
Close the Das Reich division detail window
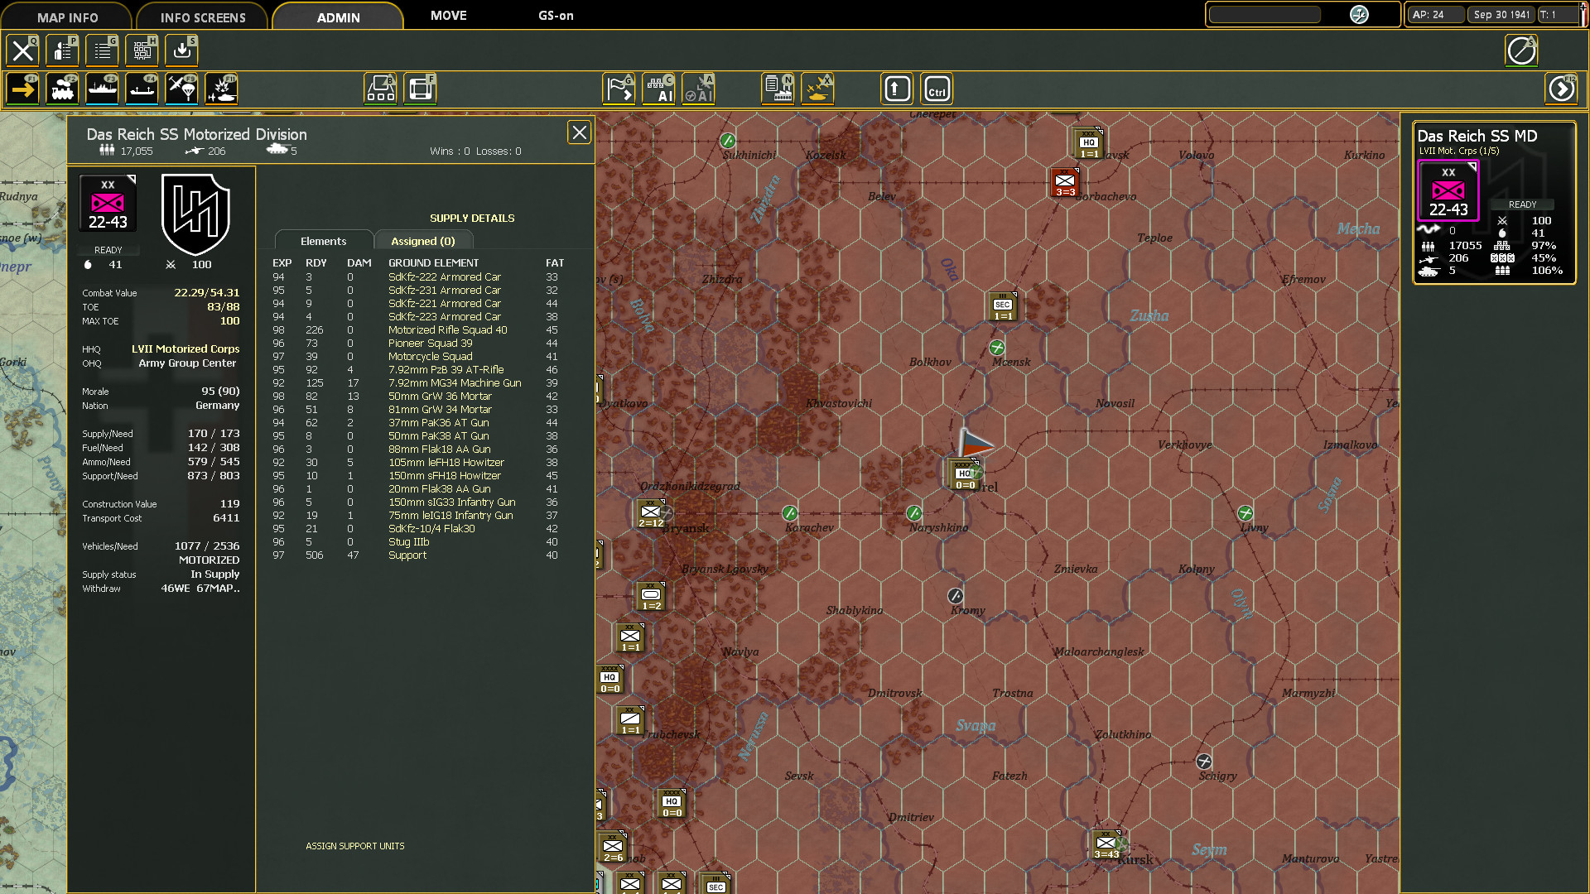(x=579, y=132)
